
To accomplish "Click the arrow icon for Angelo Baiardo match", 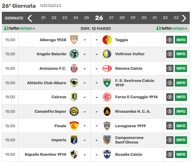I will point(170,54).
